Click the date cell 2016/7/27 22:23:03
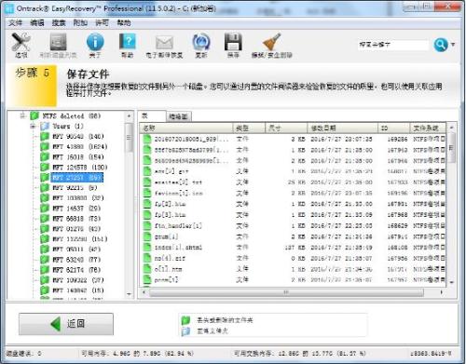 click(341, 225)
